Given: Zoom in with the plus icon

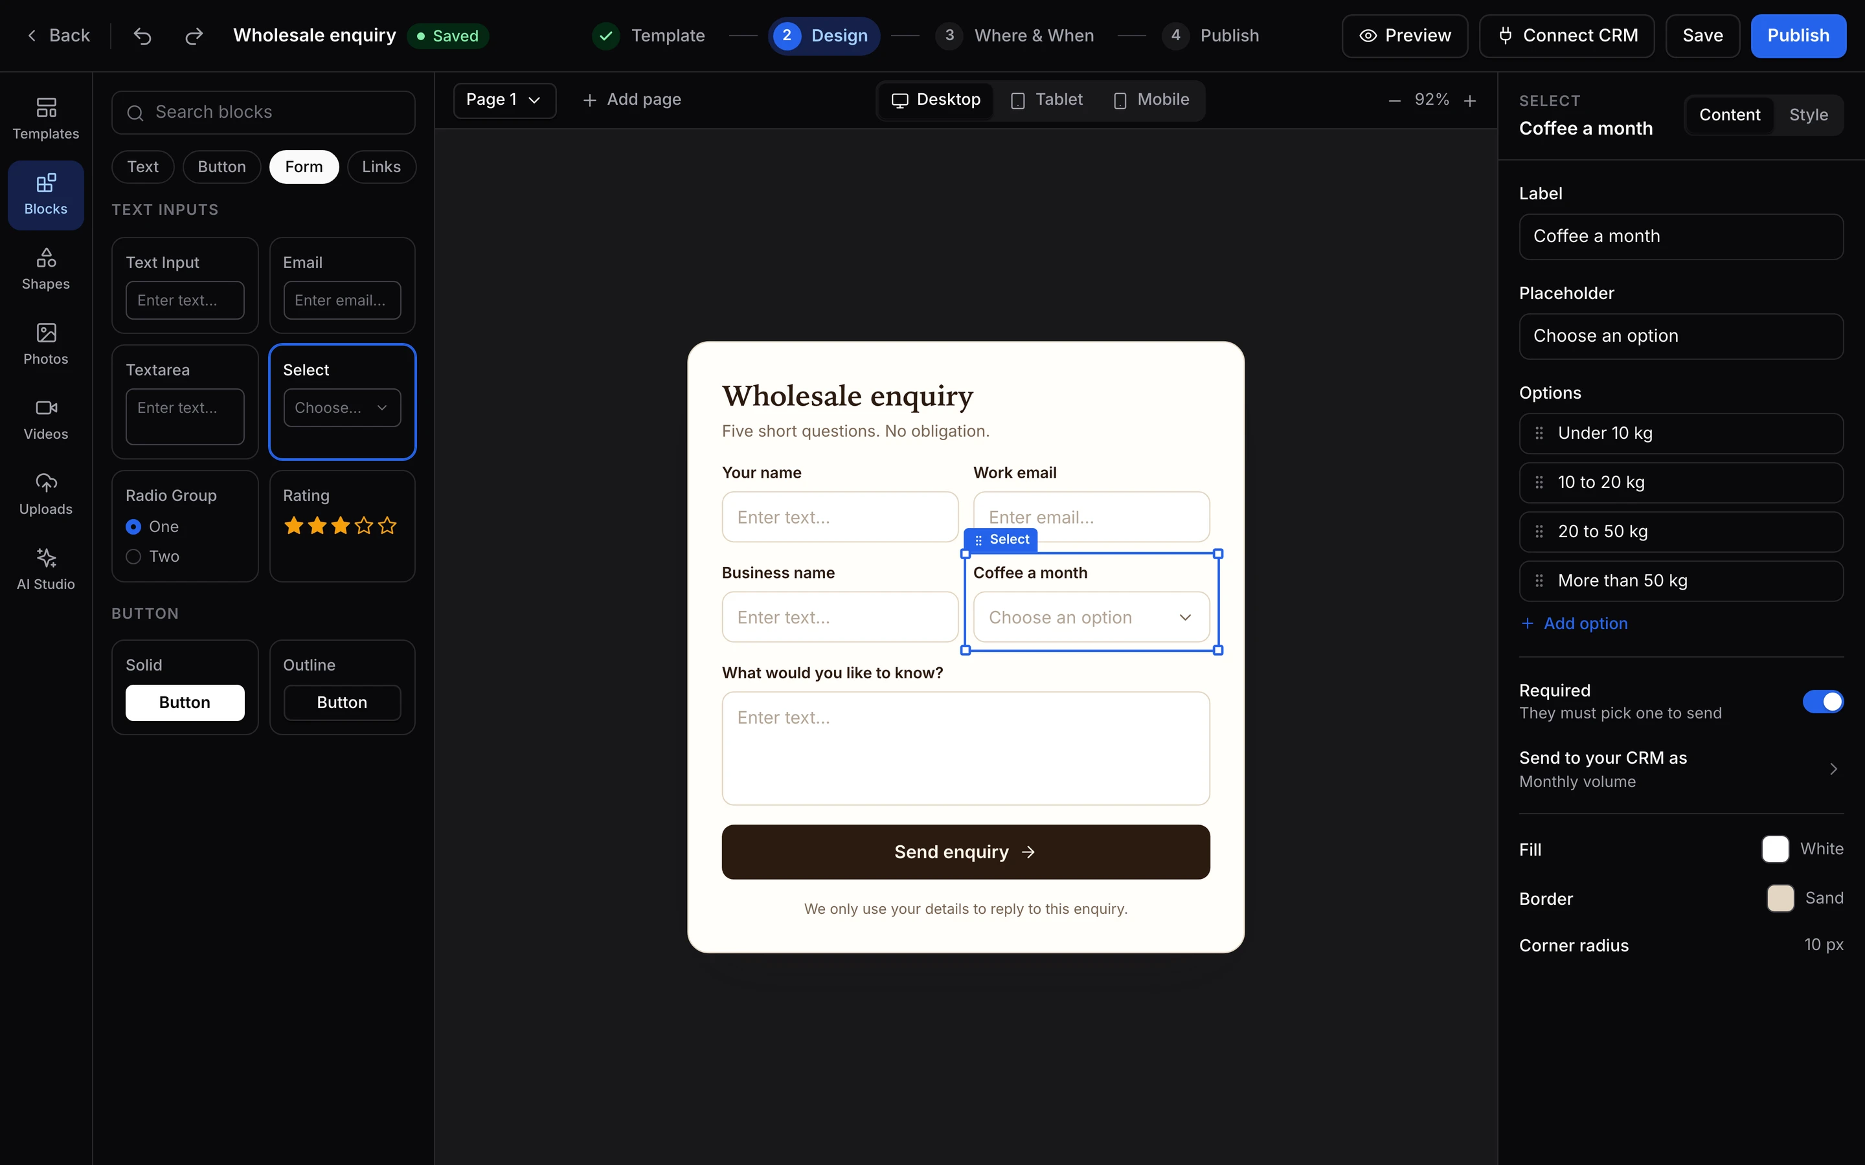Looking at the screenshot, I should (1471, 101).
